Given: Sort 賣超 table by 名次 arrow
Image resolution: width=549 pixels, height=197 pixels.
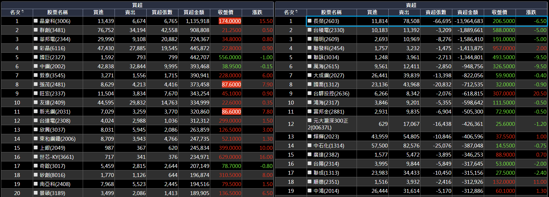Looking at the screenshot, I should (x=297, y=12).
